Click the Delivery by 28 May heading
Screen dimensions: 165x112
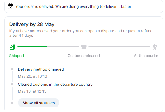pos(32,24)
